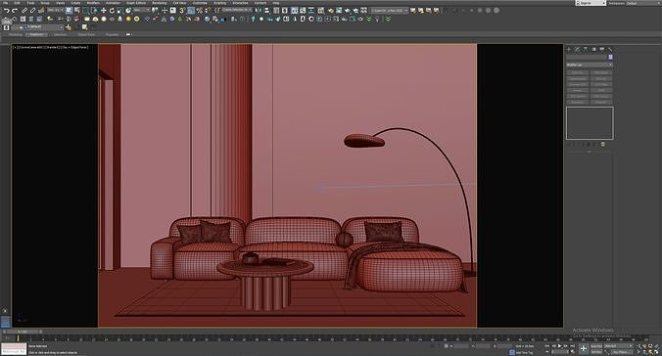
Task: Click the Use Pivot Point Center icon
Action: pos(155,10)
